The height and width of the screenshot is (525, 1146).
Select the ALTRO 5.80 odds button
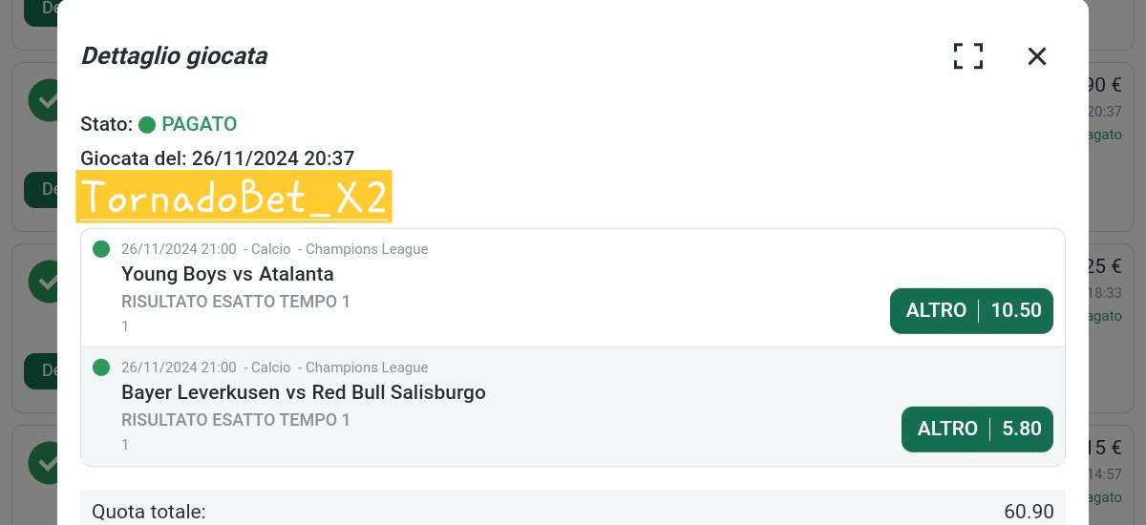point(977,430)
